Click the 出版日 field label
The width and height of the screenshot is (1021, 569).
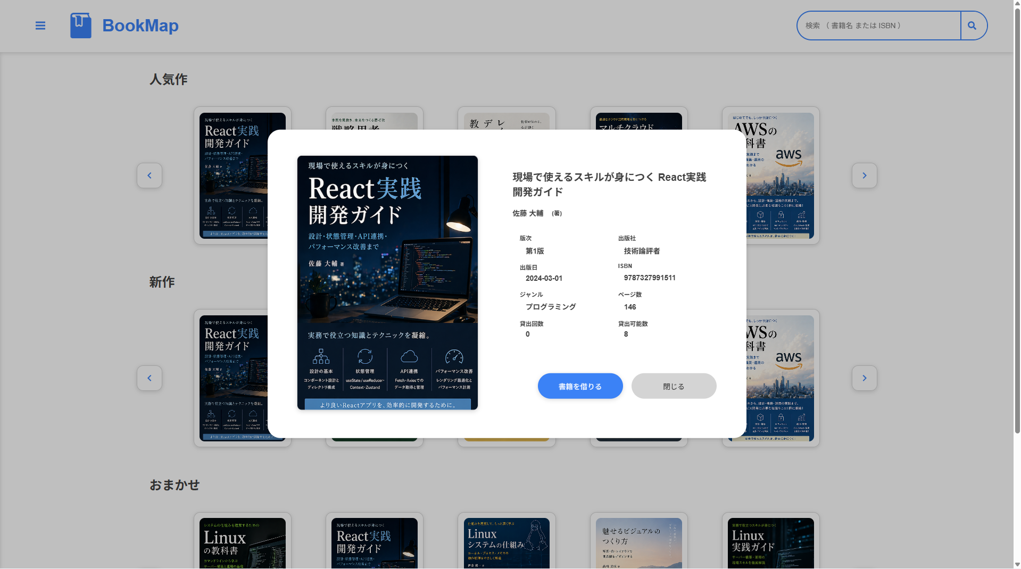pyautogui.click(x=528, y=267)
